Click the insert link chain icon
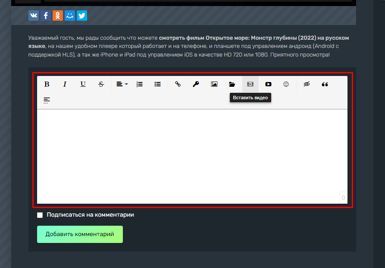The width and height of the screenshot is (385, 268). tap(178, 84)
